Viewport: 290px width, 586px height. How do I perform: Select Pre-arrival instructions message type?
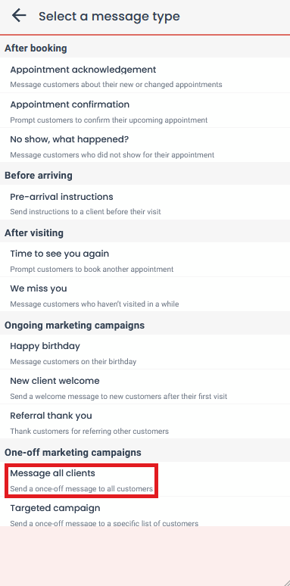pos(145,202)
